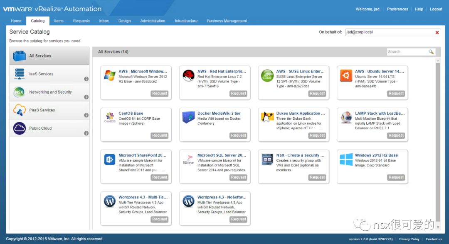449x244 pixels.
Task: Click the catalog vertical scrollbar
Action: click(x=438, y=142)
